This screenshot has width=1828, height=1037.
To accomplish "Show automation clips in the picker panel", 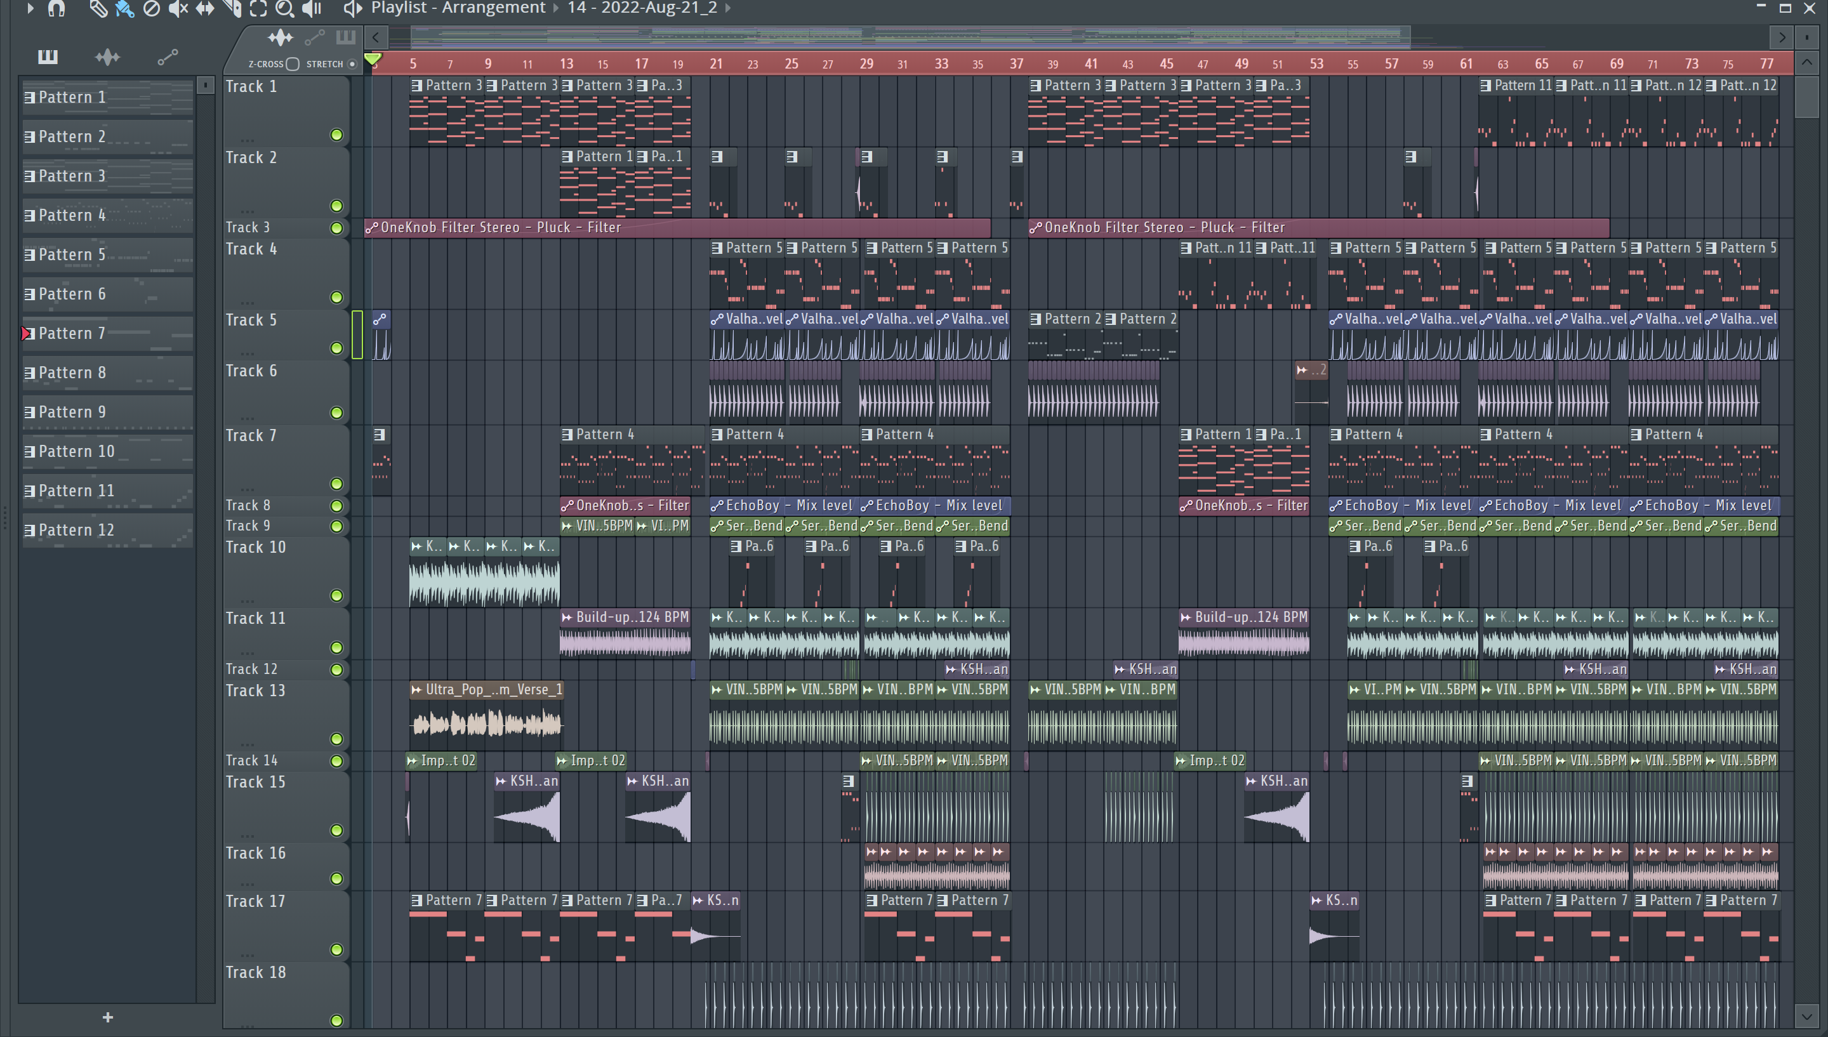I will tap(168, 57).
